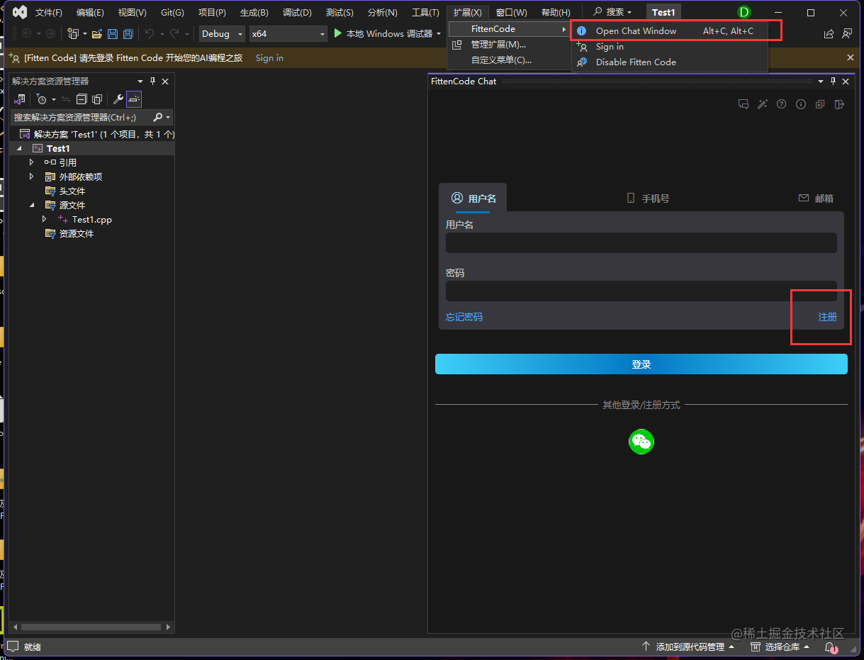864x660 pixels.
Task: Click the pending changes filter clock icon
Action: (x=41, y=99)
